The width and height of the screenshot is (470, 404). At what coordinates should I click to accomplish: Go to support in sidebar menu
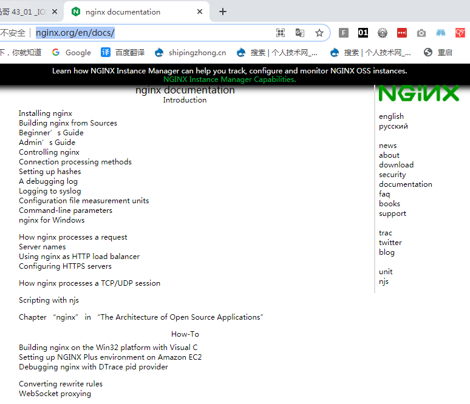(392, 214)
